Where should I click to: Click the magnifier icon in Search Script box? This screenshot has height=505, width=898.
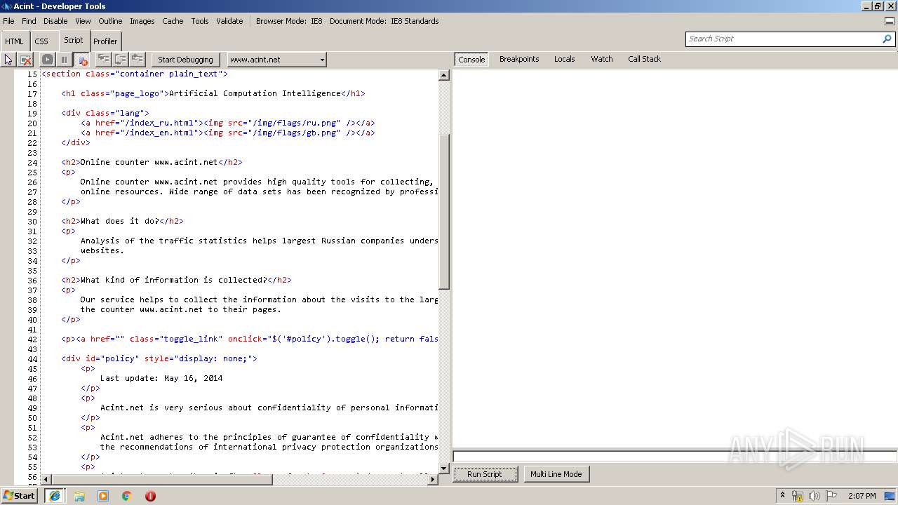[x=887, y=39]
